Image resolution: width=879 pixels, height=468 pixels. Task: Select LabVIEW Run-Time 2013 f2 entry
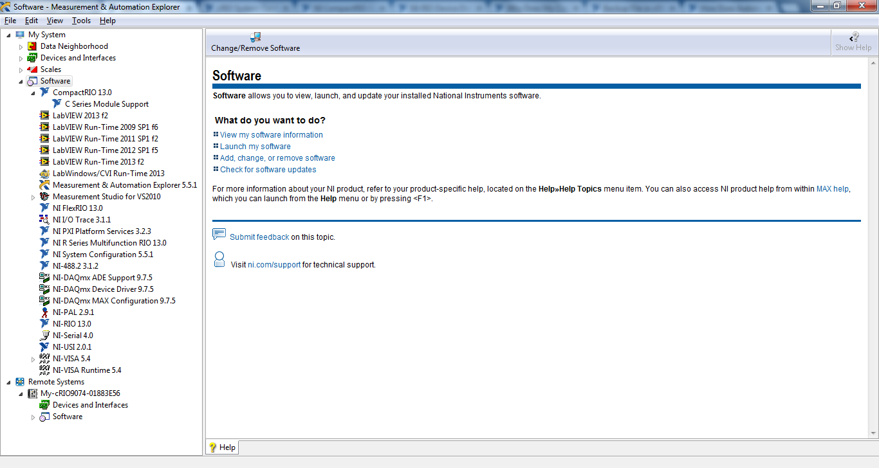(x=98, y=162)
